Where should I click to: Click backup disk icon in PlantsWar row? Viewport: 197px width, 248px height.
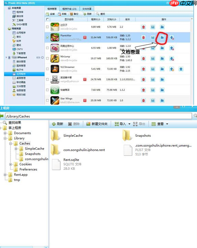[153, 37]
